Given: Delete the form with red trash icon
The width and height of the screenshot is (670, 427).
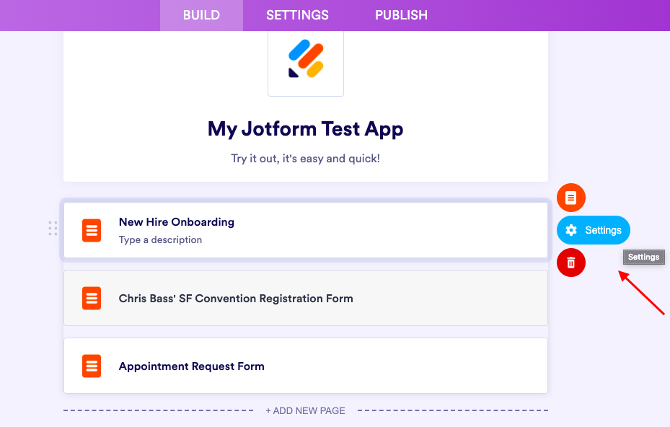Looking at the screenshot, I should click(571, 263).
